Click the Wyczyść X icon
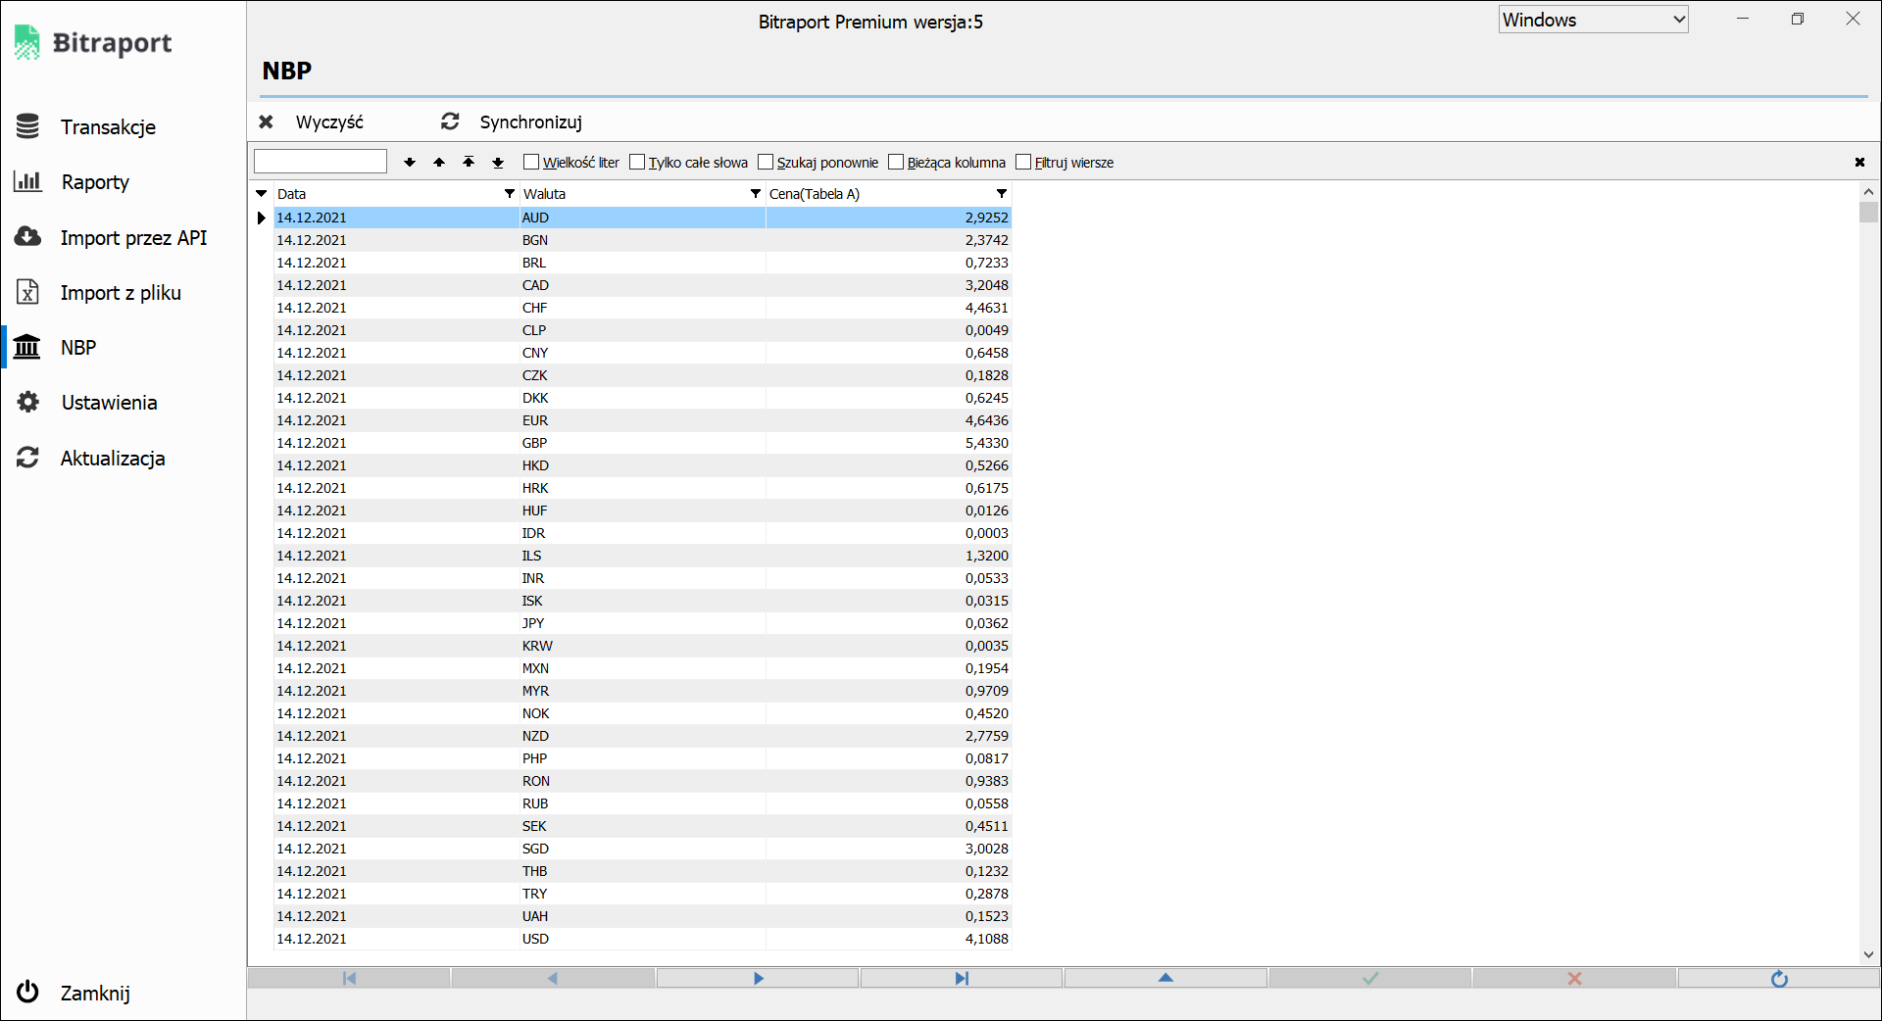This screenshot has height=1021, width=1882. coord(266,122)
